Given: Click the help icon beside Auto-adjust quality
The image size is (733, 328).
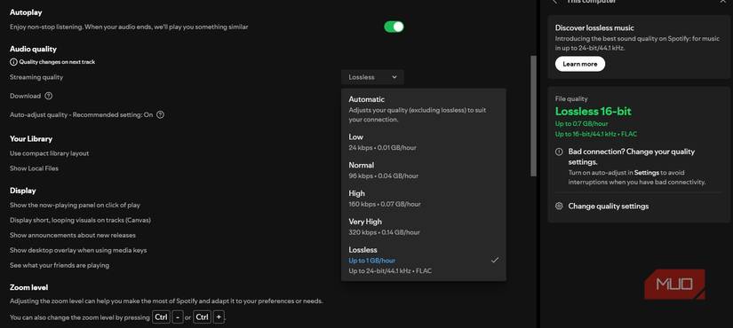Looking at the screenshot, I should click(x=160, y=114).
